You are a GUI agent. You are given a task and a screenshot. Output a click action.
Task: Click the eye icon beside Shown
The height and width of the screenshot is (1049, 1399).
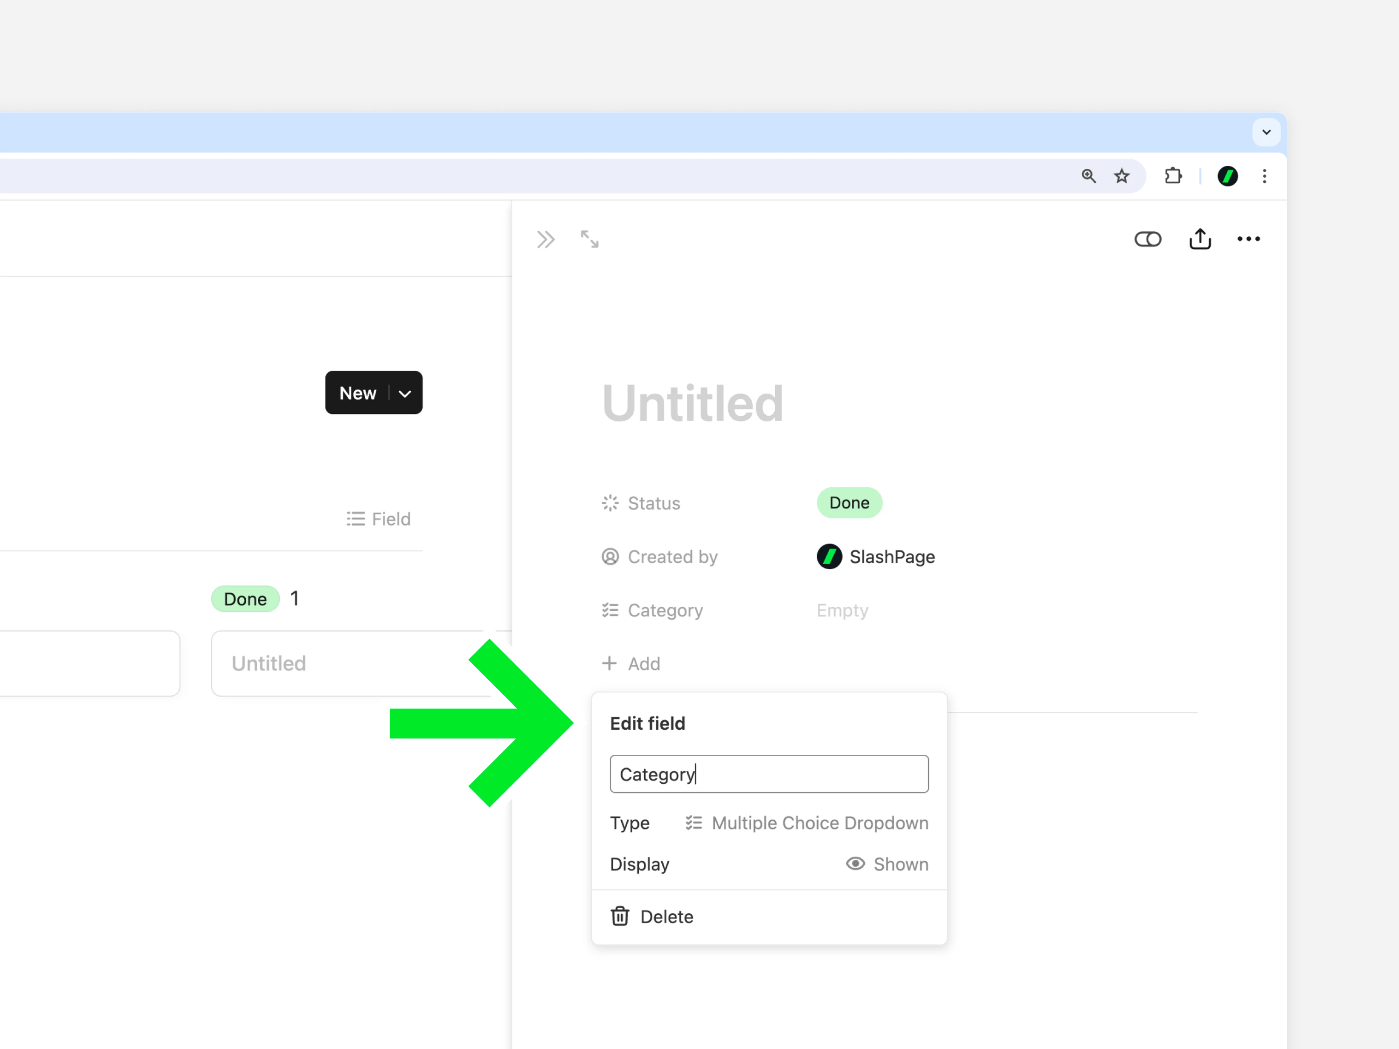pos(855,864)
